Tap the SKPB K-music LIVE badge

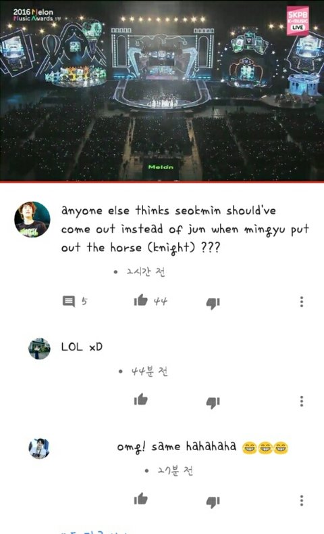pyautogui.click(x=298, y=21)
